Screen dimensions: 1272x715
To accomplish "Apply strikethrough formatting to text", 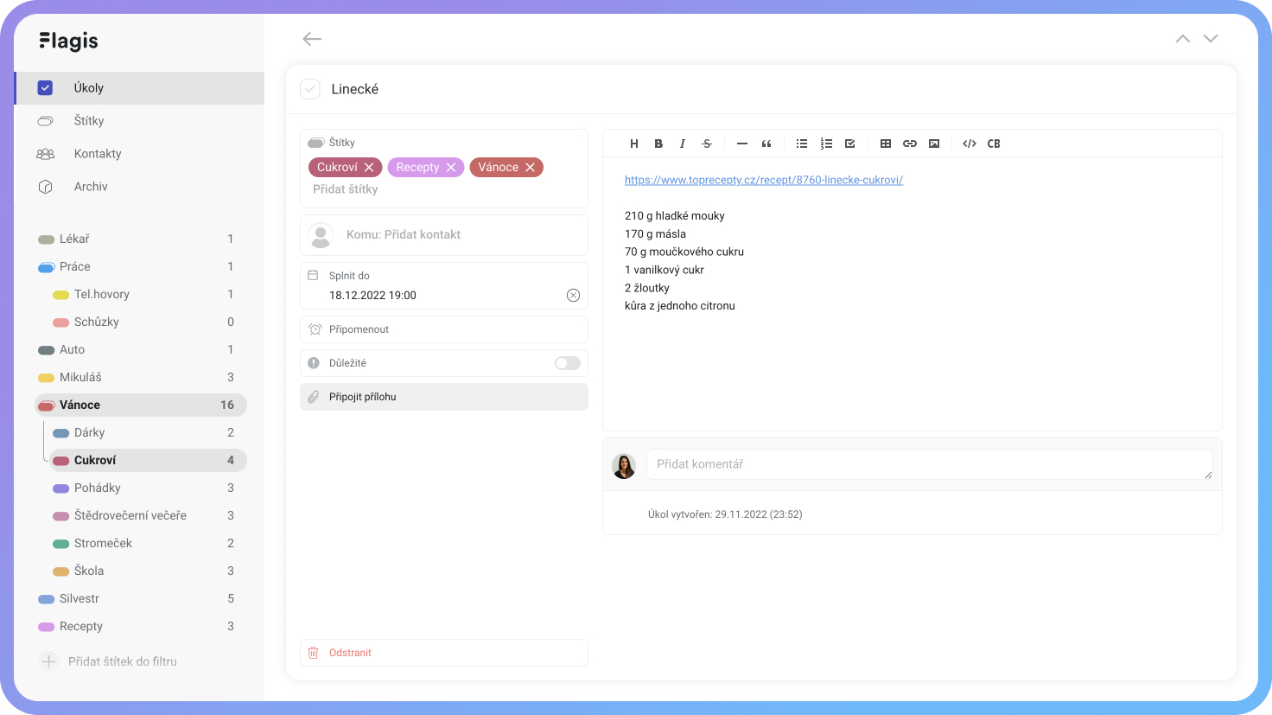I will tap(707, 144).
